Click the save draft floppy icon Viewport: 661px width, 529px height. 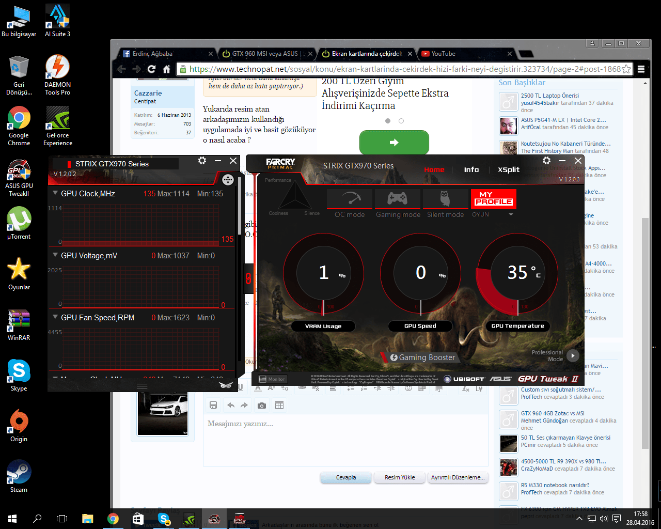(x=213, y=406)
